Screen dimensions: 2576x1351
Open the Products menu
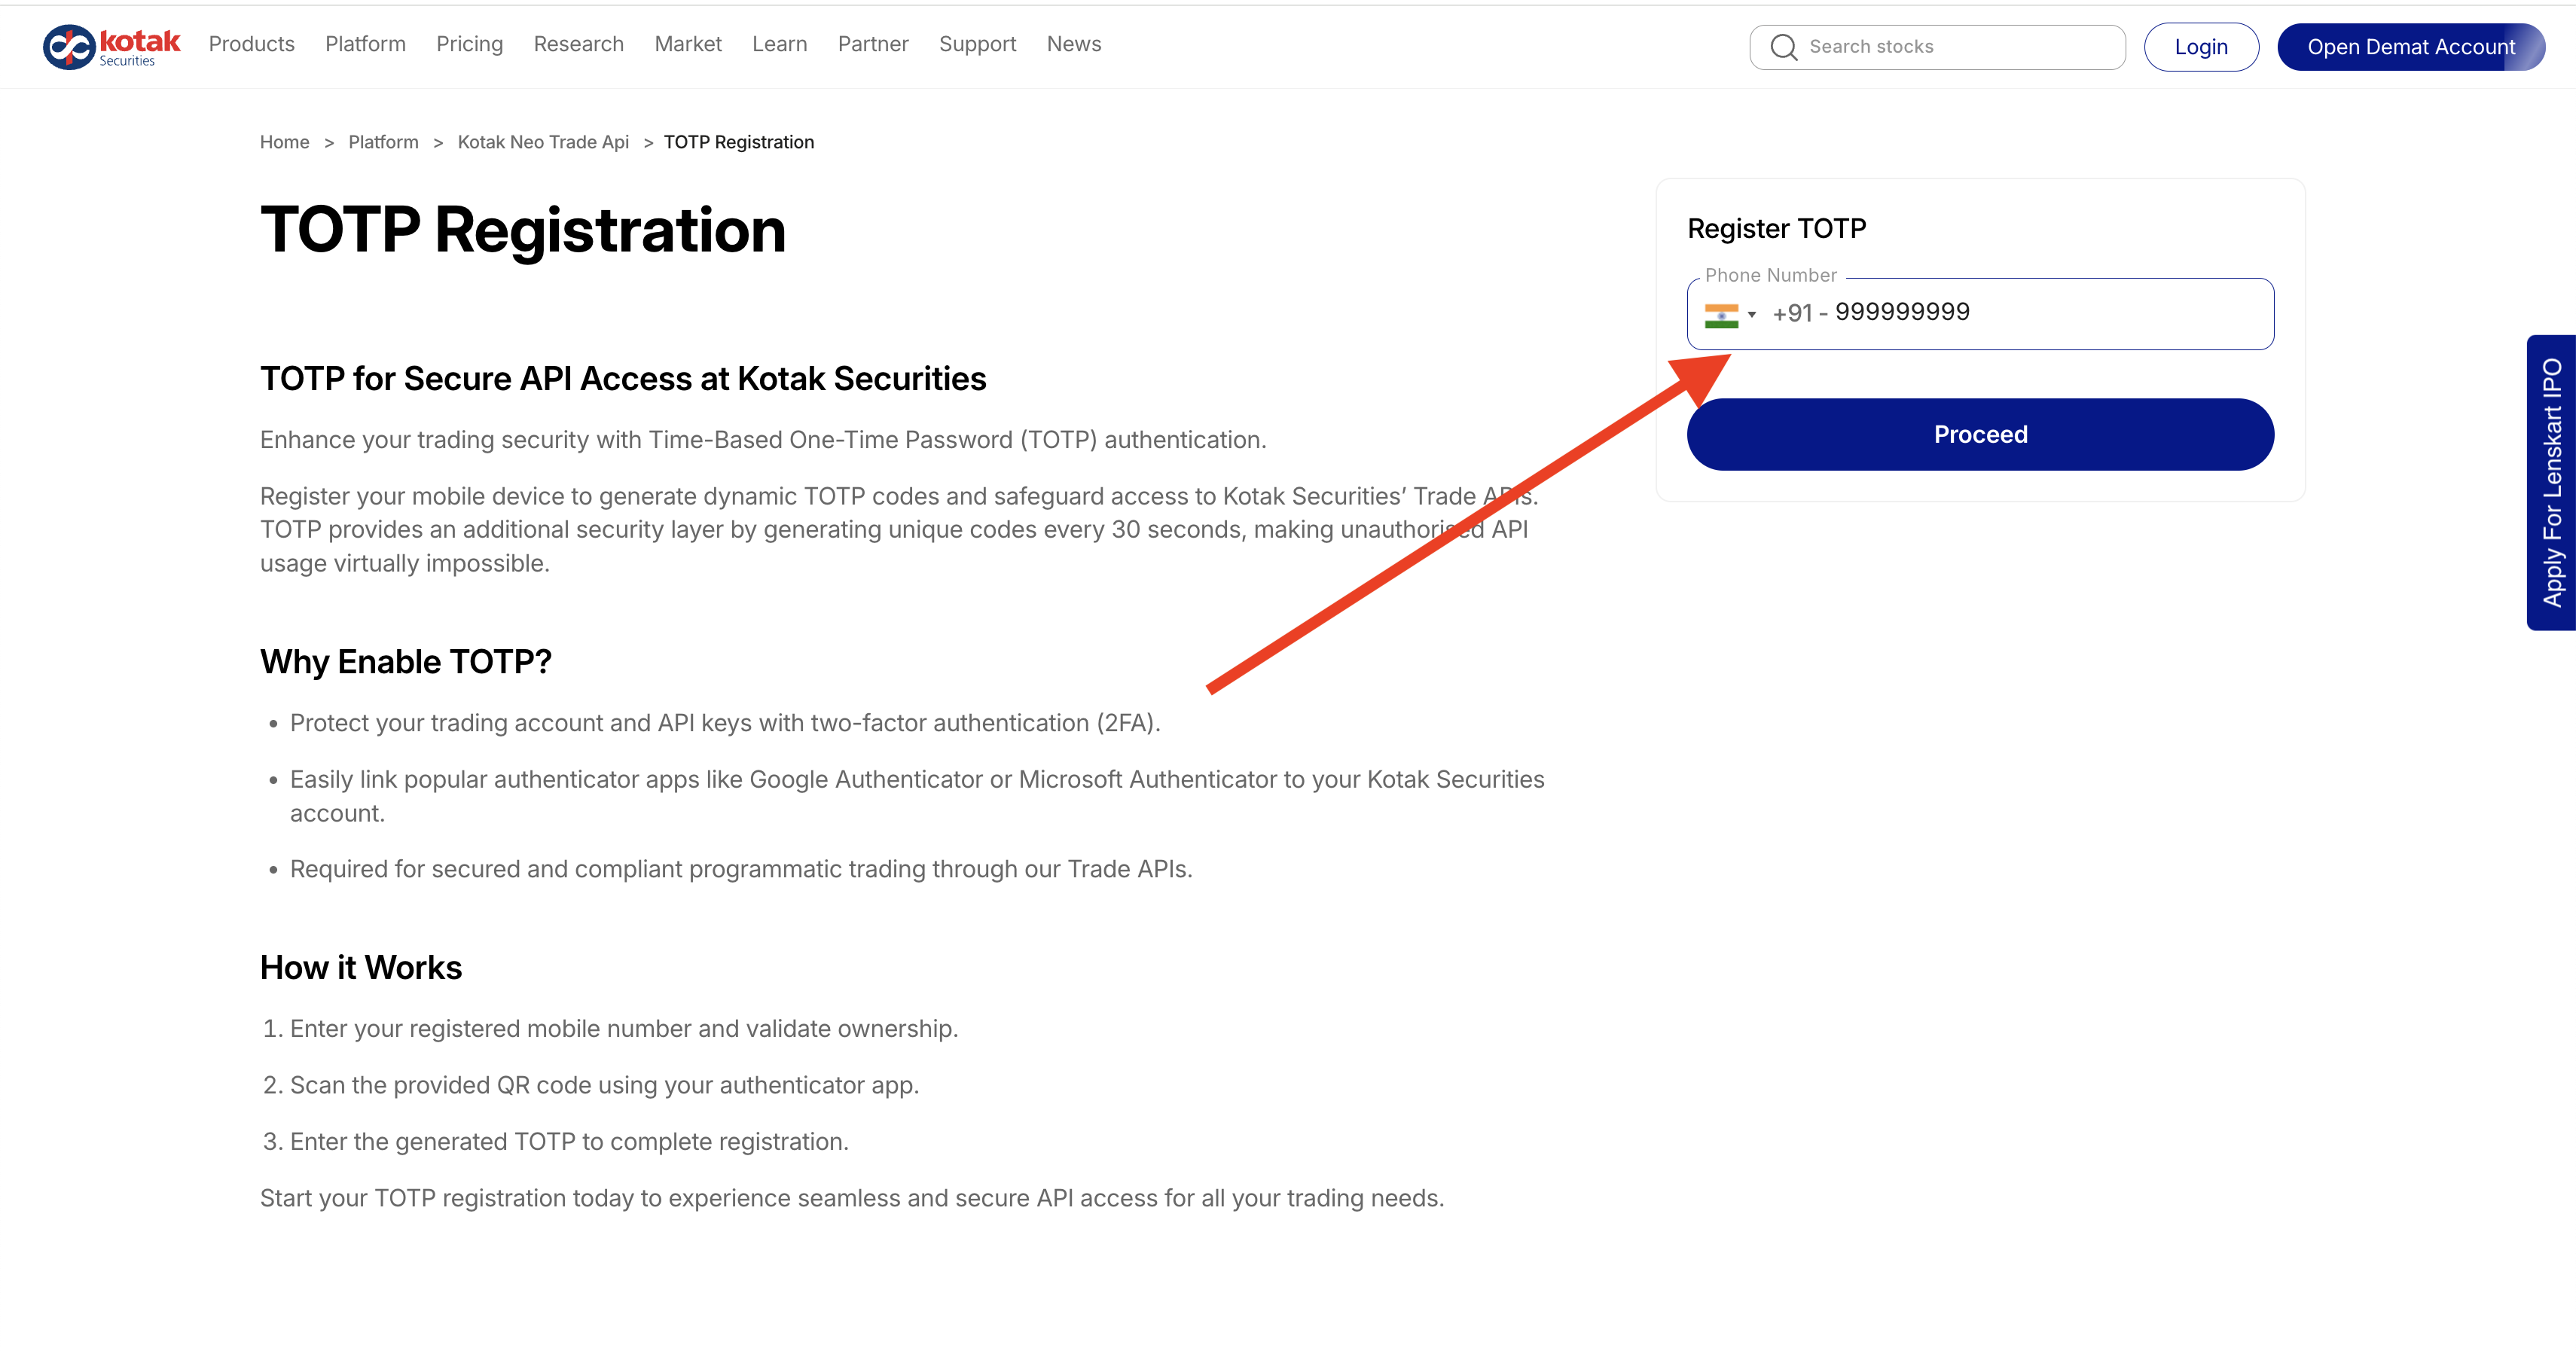[252, 44]
